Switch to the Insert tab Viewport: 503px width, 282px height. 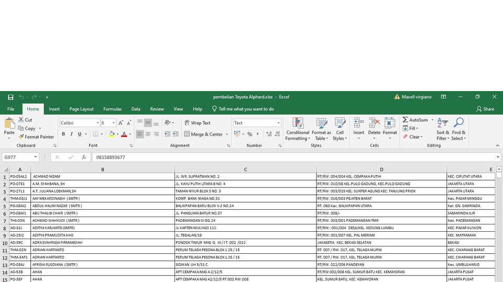pyautogui.click(x=54, y=109)
